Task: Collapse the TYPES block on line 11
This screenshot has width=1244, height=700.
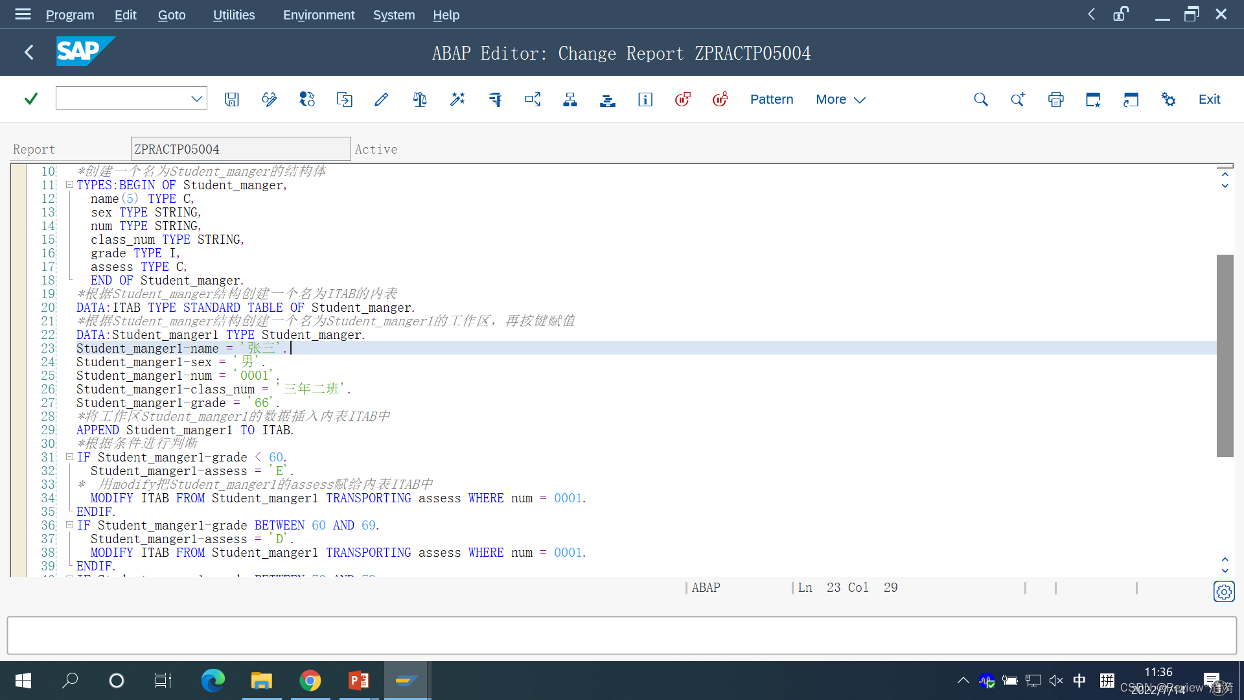Action: click(x=69, y=185)
